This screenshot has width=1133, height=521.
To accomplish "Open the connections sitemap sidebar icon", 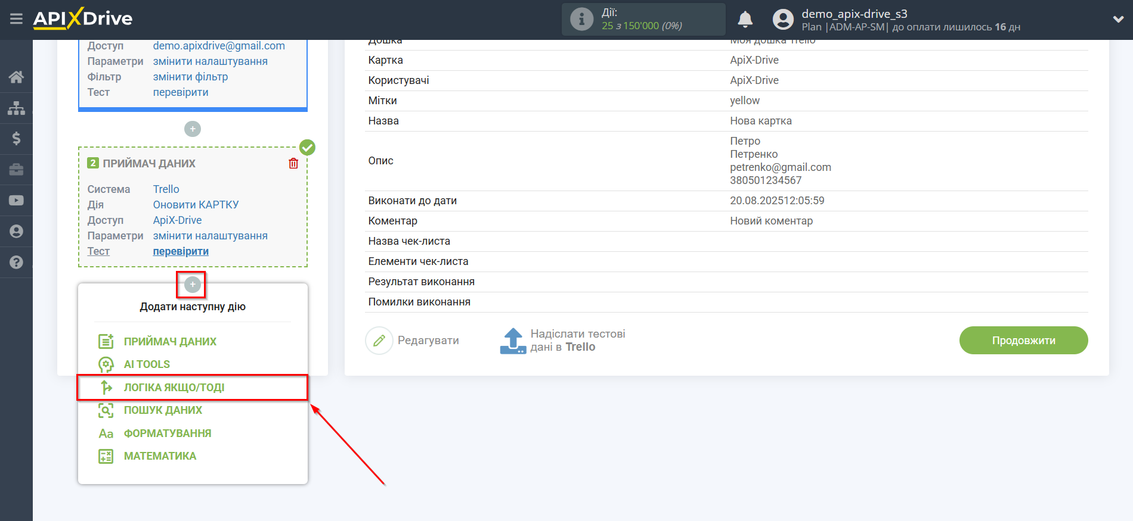I will 16,108.
